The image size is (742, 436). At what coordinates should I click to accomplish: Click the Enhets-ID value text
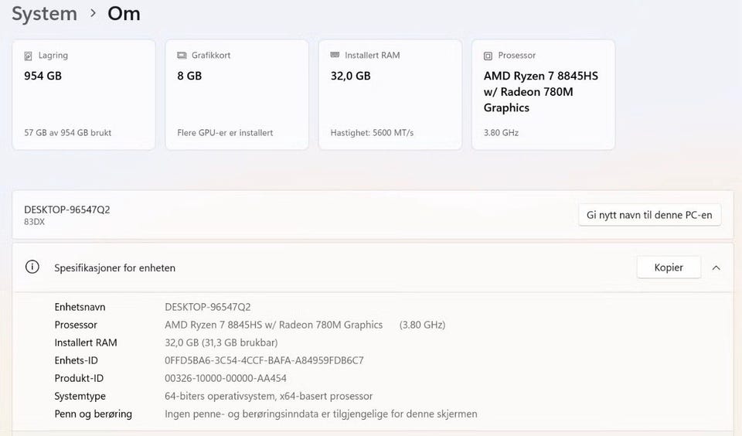click(x=264, y=360)
